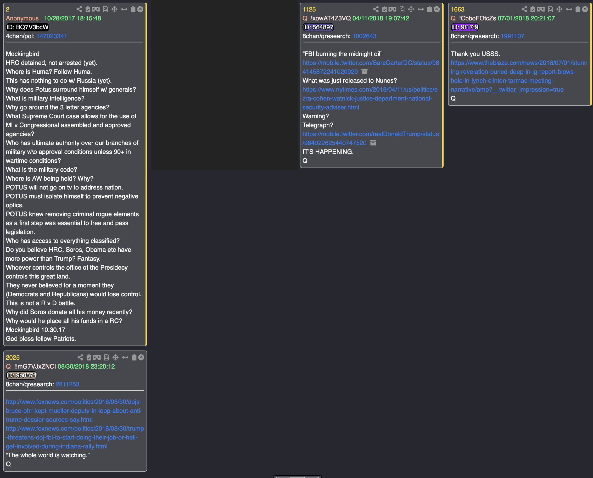Click the circled A icon on post 2025
The width and height of the screenshot is (593, 478).
tap(141, 357)
